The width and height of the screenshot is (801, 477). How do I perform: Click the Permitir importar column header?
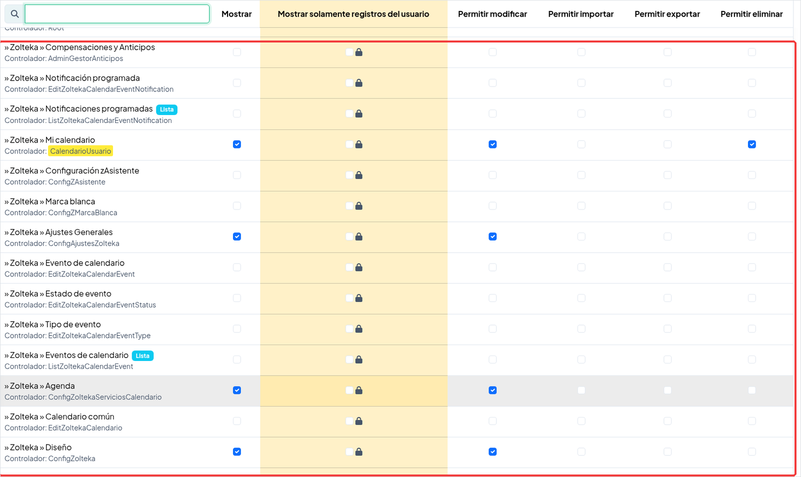tap(581, 14)
